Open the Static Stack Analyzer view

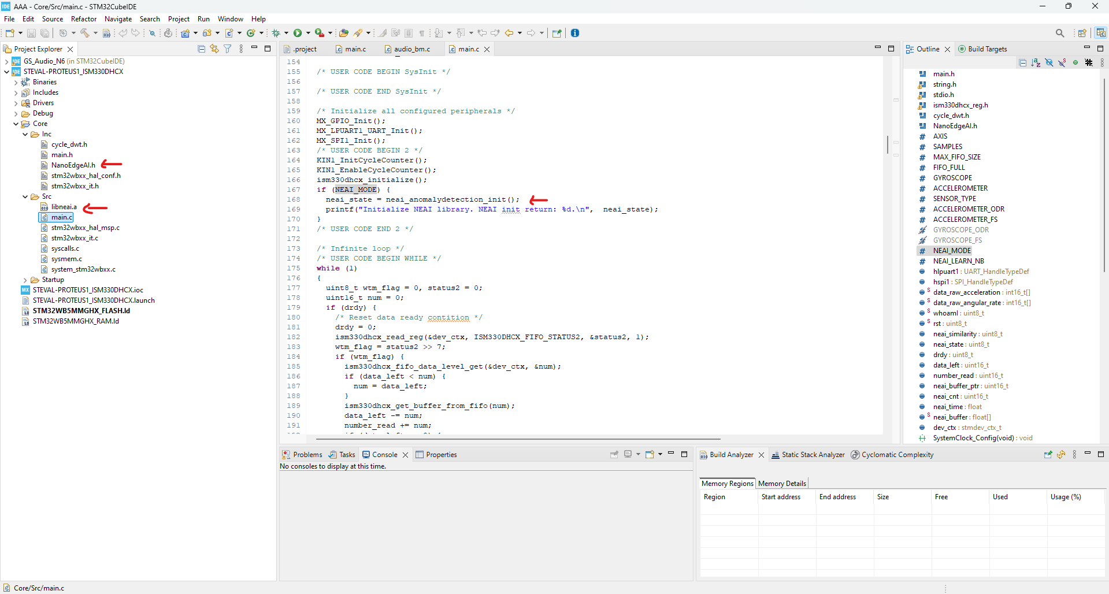click(813, 455)
